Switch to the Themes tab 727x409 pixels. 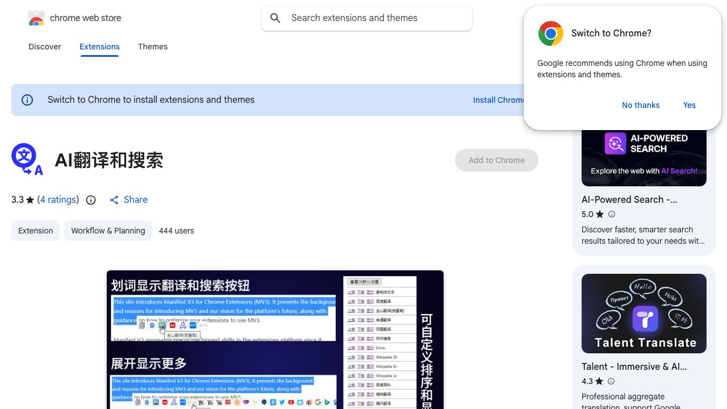coord(153,47)
